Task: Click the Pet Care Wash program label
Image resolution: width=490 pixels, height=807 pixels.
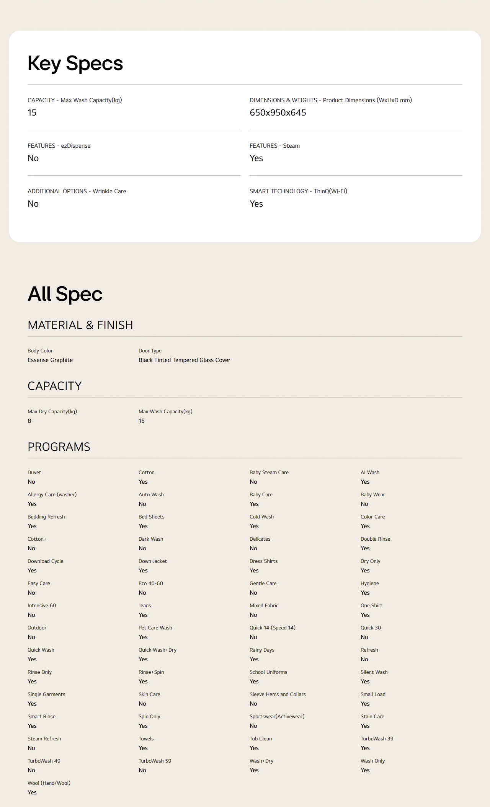Action: click(155, 628)
